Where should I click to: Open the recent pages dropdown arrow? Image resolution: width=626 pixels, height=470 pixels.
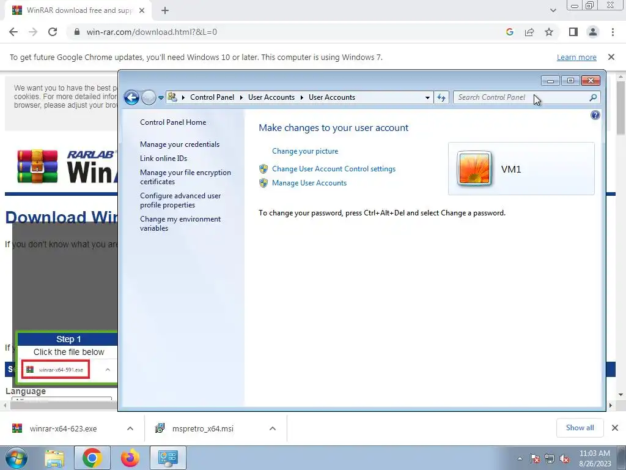click(x=161, y=97)
